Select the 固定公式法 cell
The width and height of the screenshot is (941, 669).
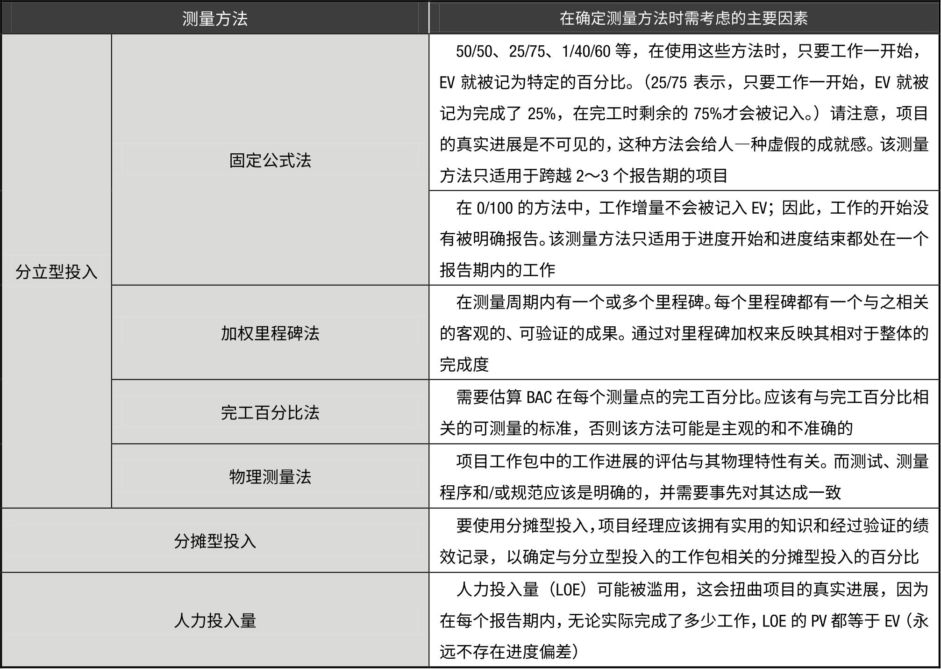[270, 160]
